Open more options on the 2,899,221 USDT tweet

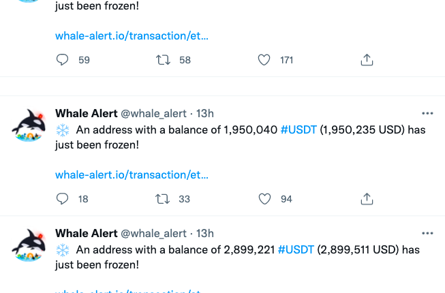click(x=427, y=233)
